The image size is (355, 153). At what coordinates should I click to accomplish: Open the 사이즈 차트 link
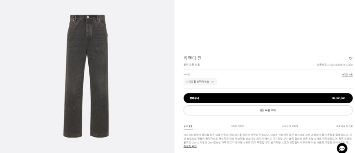(347, 74)
